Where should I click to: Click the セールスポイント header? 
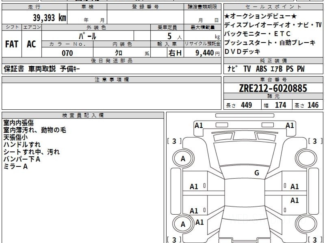click(274, 7)
